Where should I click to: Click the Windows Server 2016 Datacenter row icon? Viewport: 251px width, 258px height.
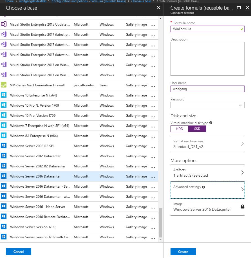pos(4,176)
